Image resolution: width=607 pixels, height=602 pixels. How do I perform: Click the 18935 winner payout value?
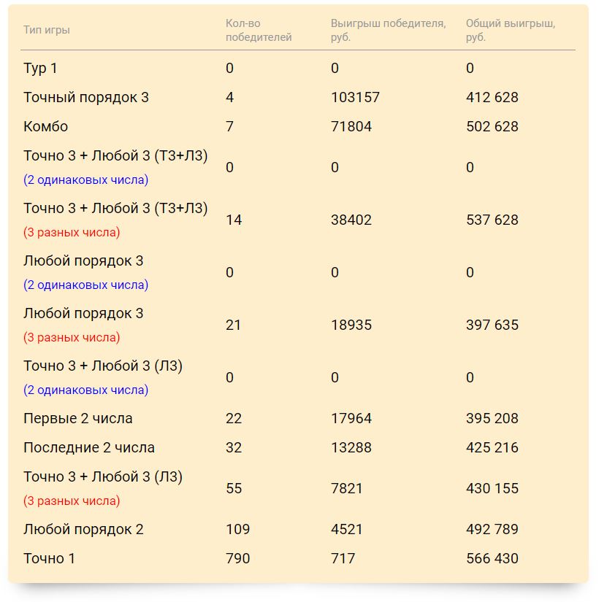351,325
